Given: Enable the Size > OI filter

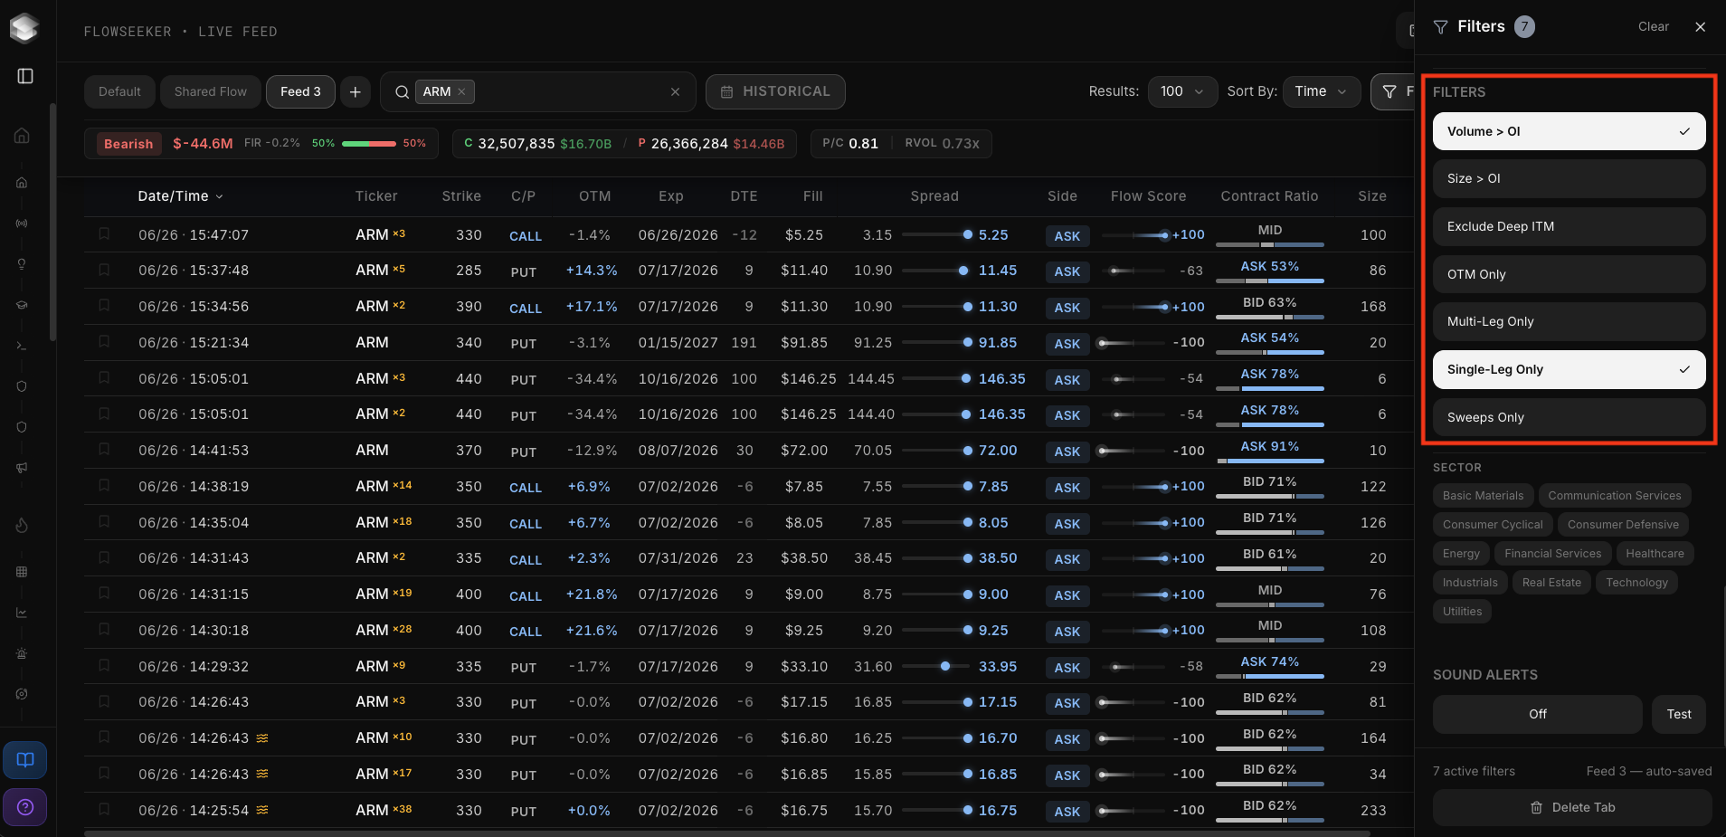Looking at the screenshot, I should click(x=1569, y=179).
